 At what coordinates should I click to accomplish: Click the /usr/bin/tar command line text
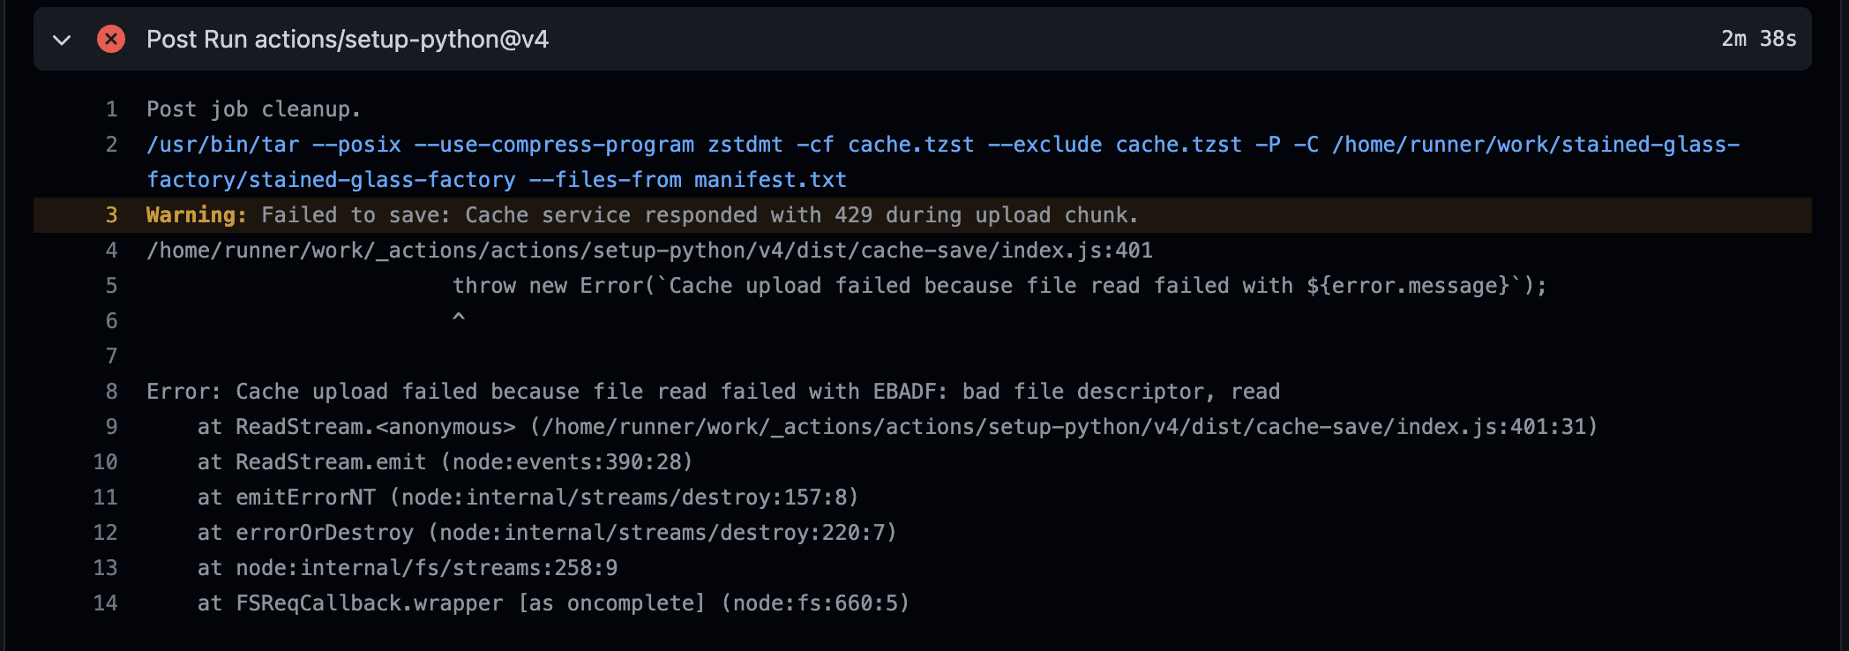pyautogui.click(x=943, y=162)
